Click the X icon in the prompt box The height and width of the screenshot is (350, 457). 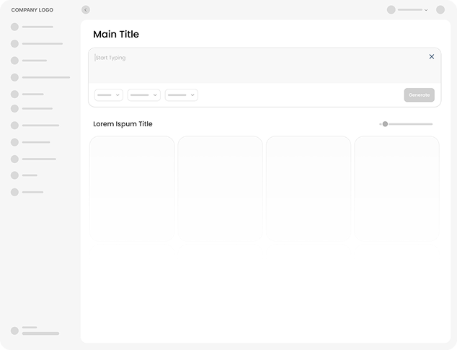click(432, 56)
